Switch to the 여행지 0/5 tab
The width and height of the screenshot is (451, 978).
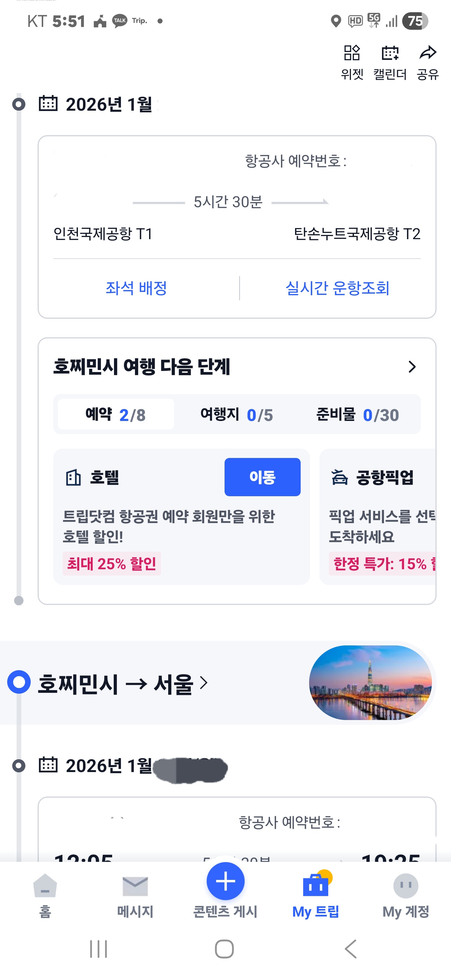click(236, 415)
